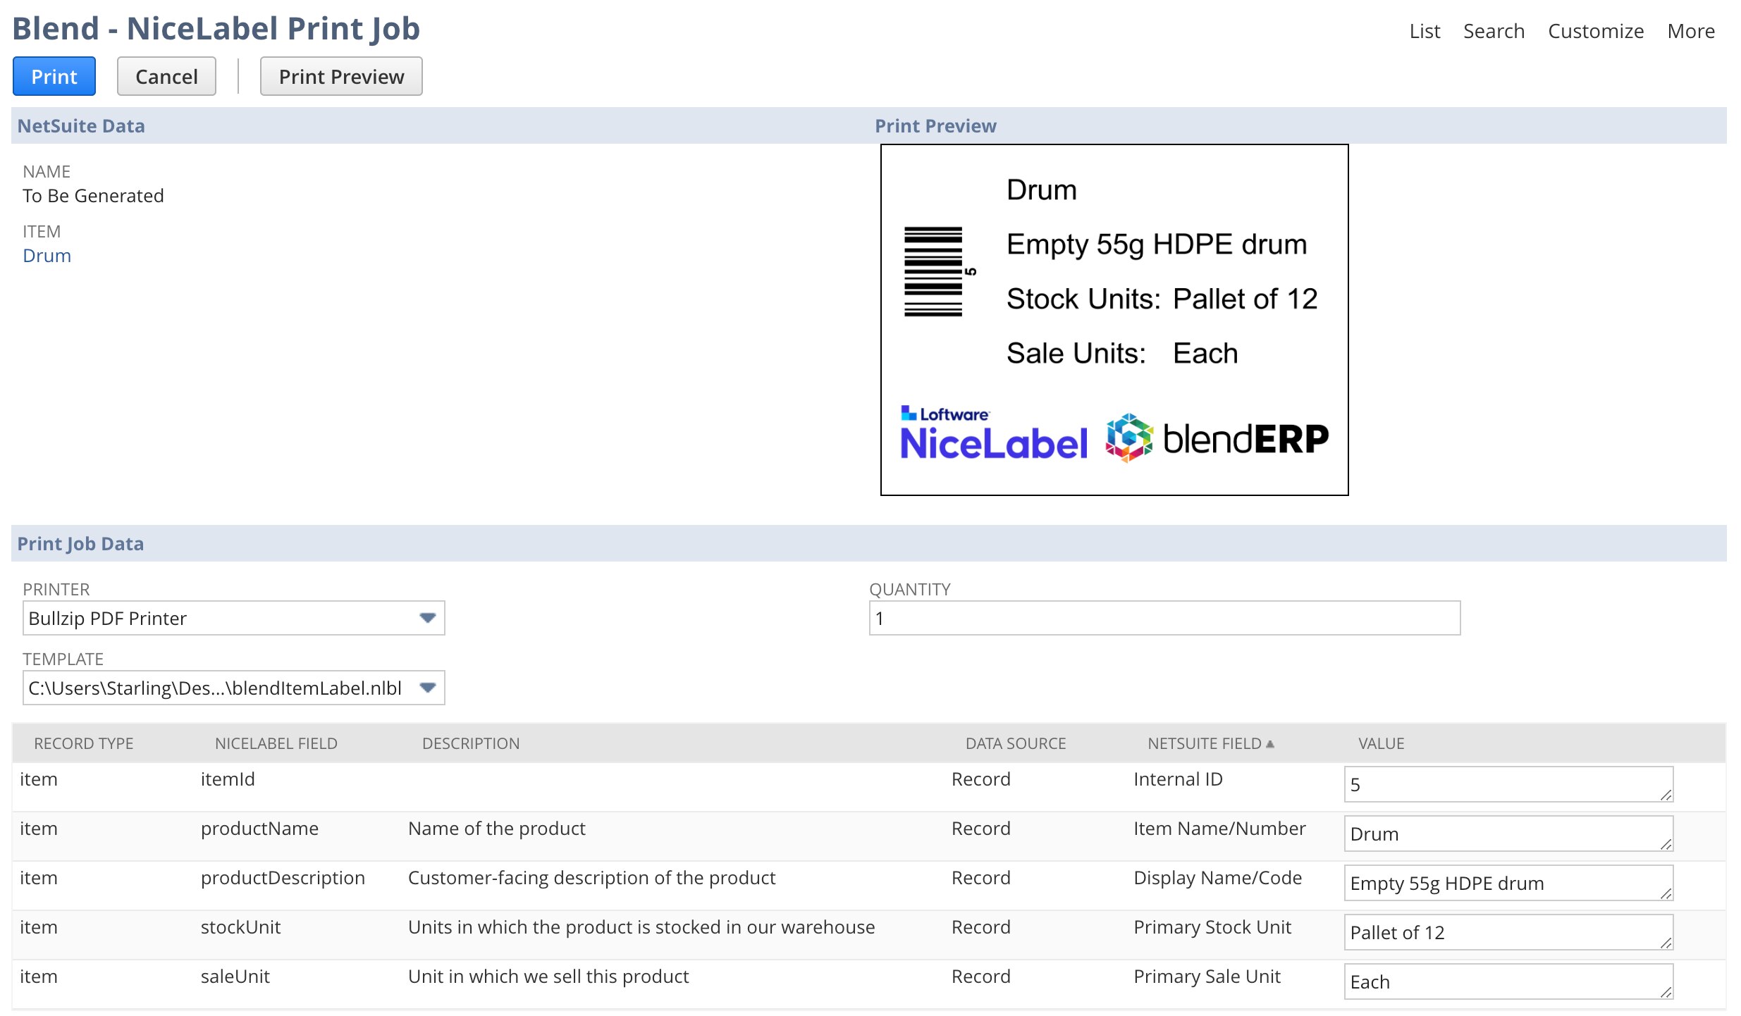Click the Quantity input field

pyautogui.click(x=1164, y=618)
